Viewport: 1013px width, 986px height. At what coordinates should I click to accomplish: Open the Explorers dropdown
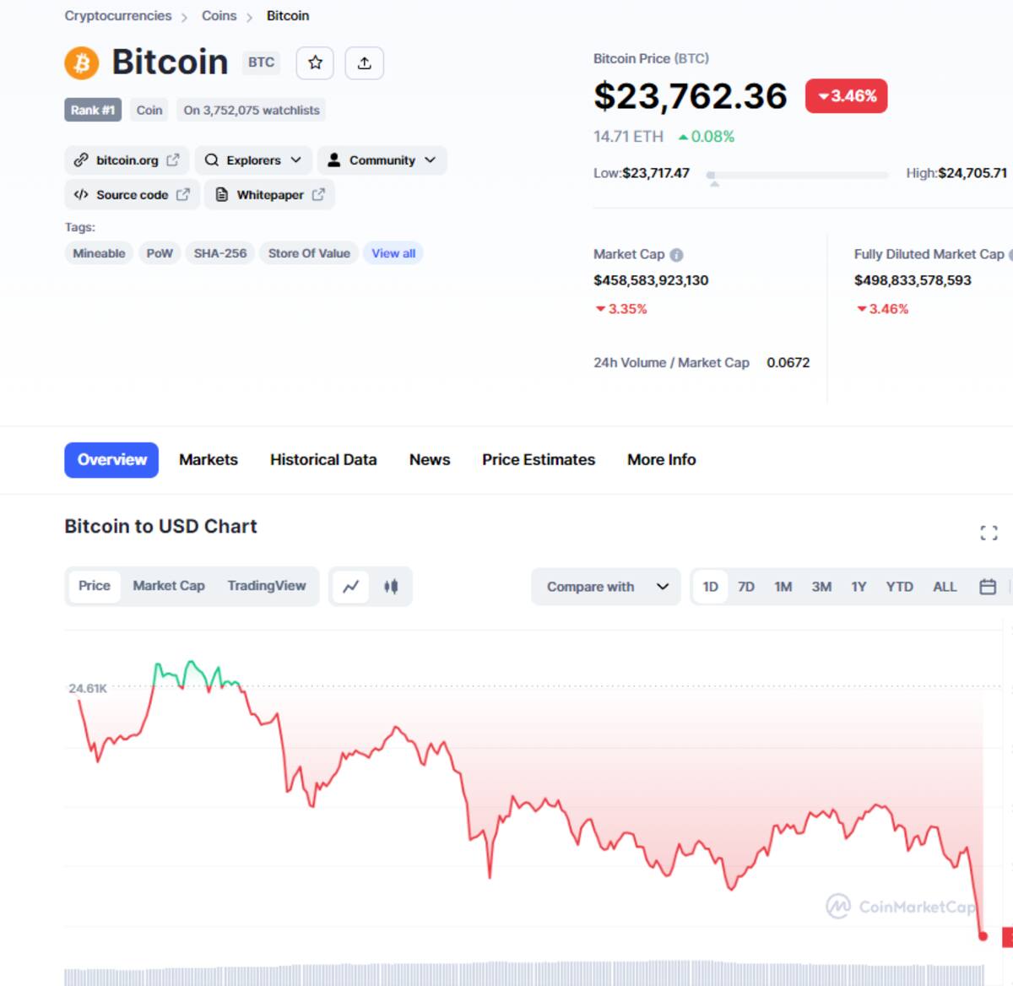point(253,160)
